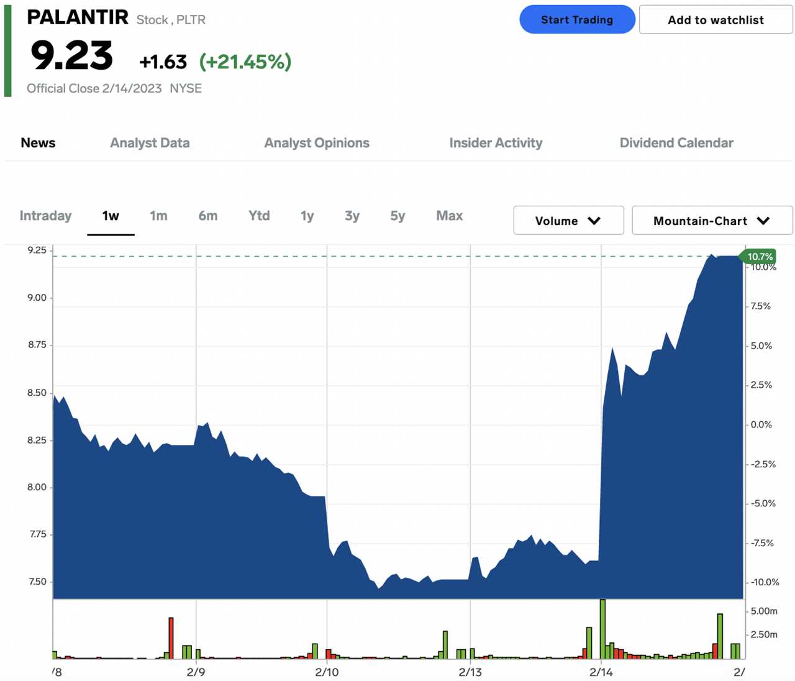Show year-to-date Ytd chart
This screenshot has height=681, width=795.
tap(259, 216)
